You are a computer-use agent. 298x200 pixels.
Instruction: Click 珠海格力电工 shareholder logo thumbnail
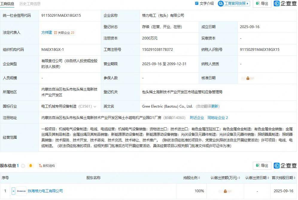coord(22,191)
